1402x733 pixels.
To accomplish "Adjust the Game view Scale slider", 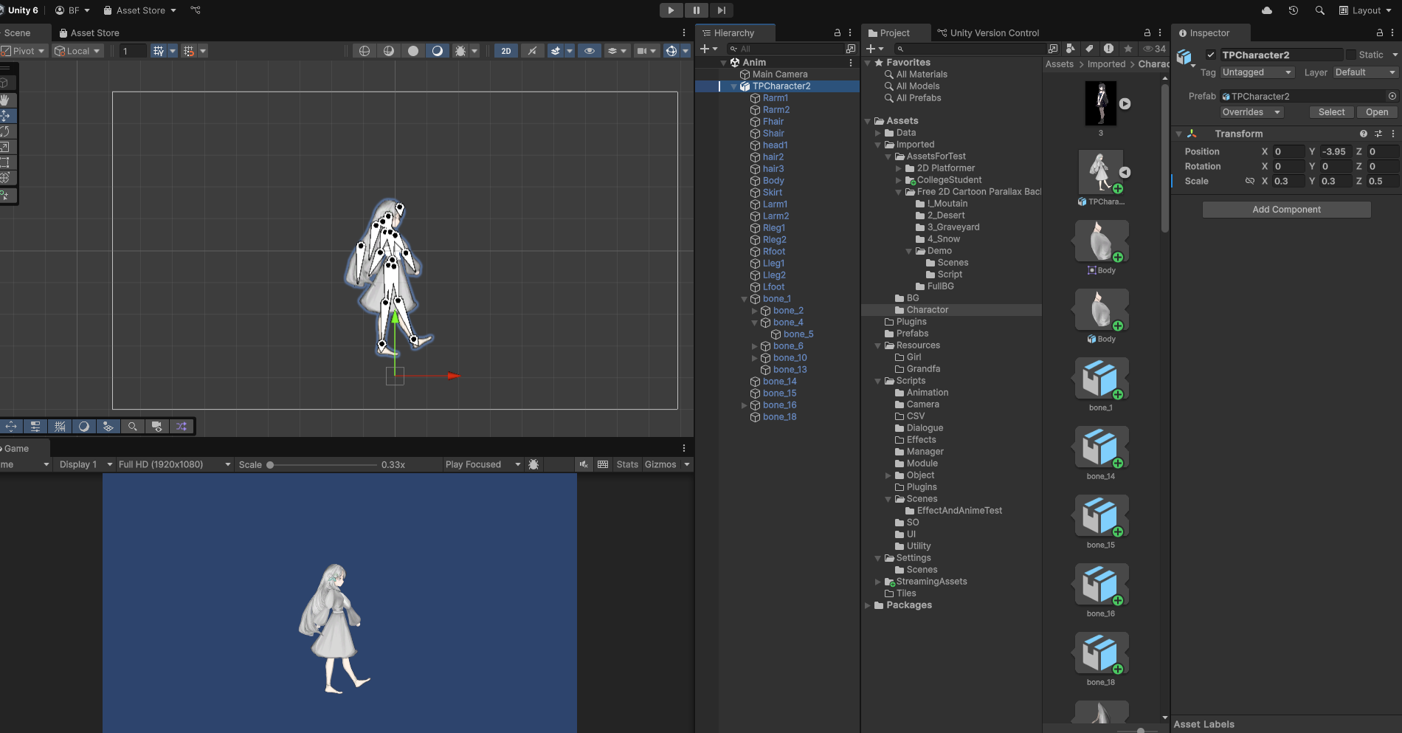I will (271, 465).
